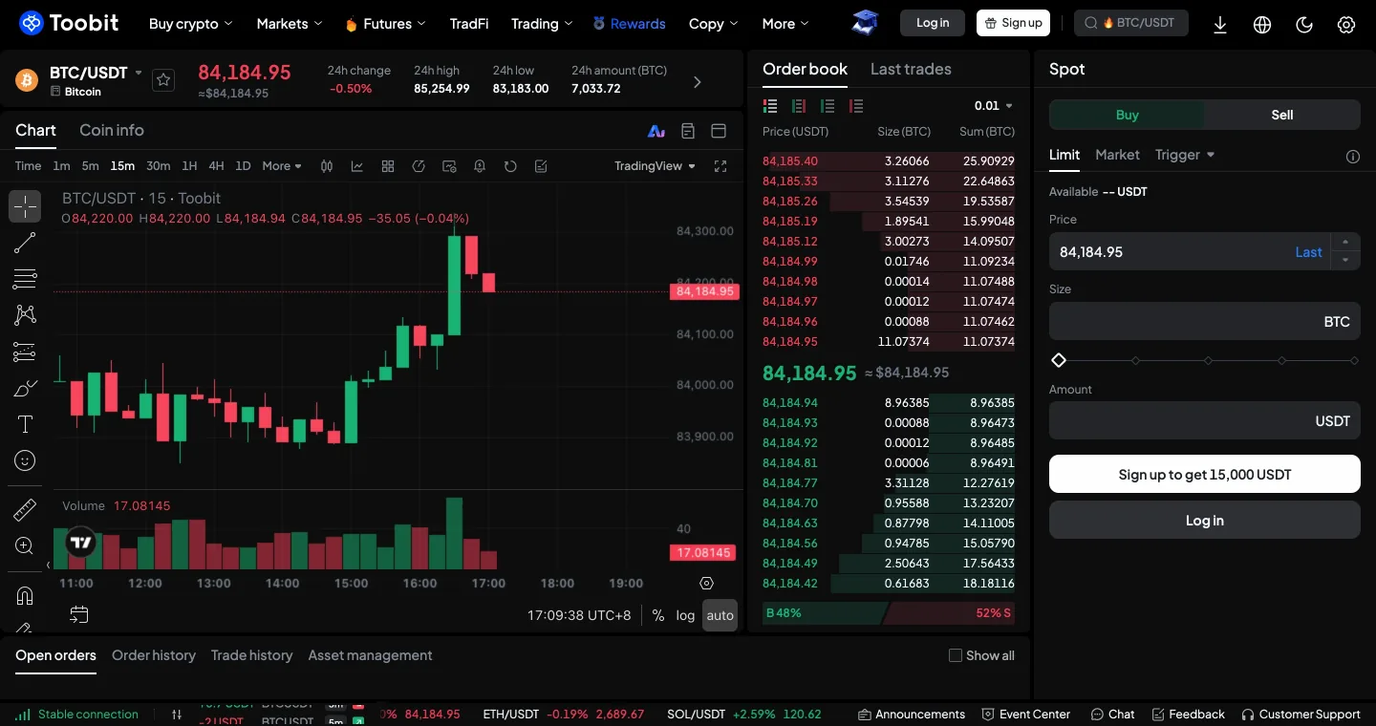Open the forecasting and measurement tools
Screen dimensions: 1376x726
25,352
